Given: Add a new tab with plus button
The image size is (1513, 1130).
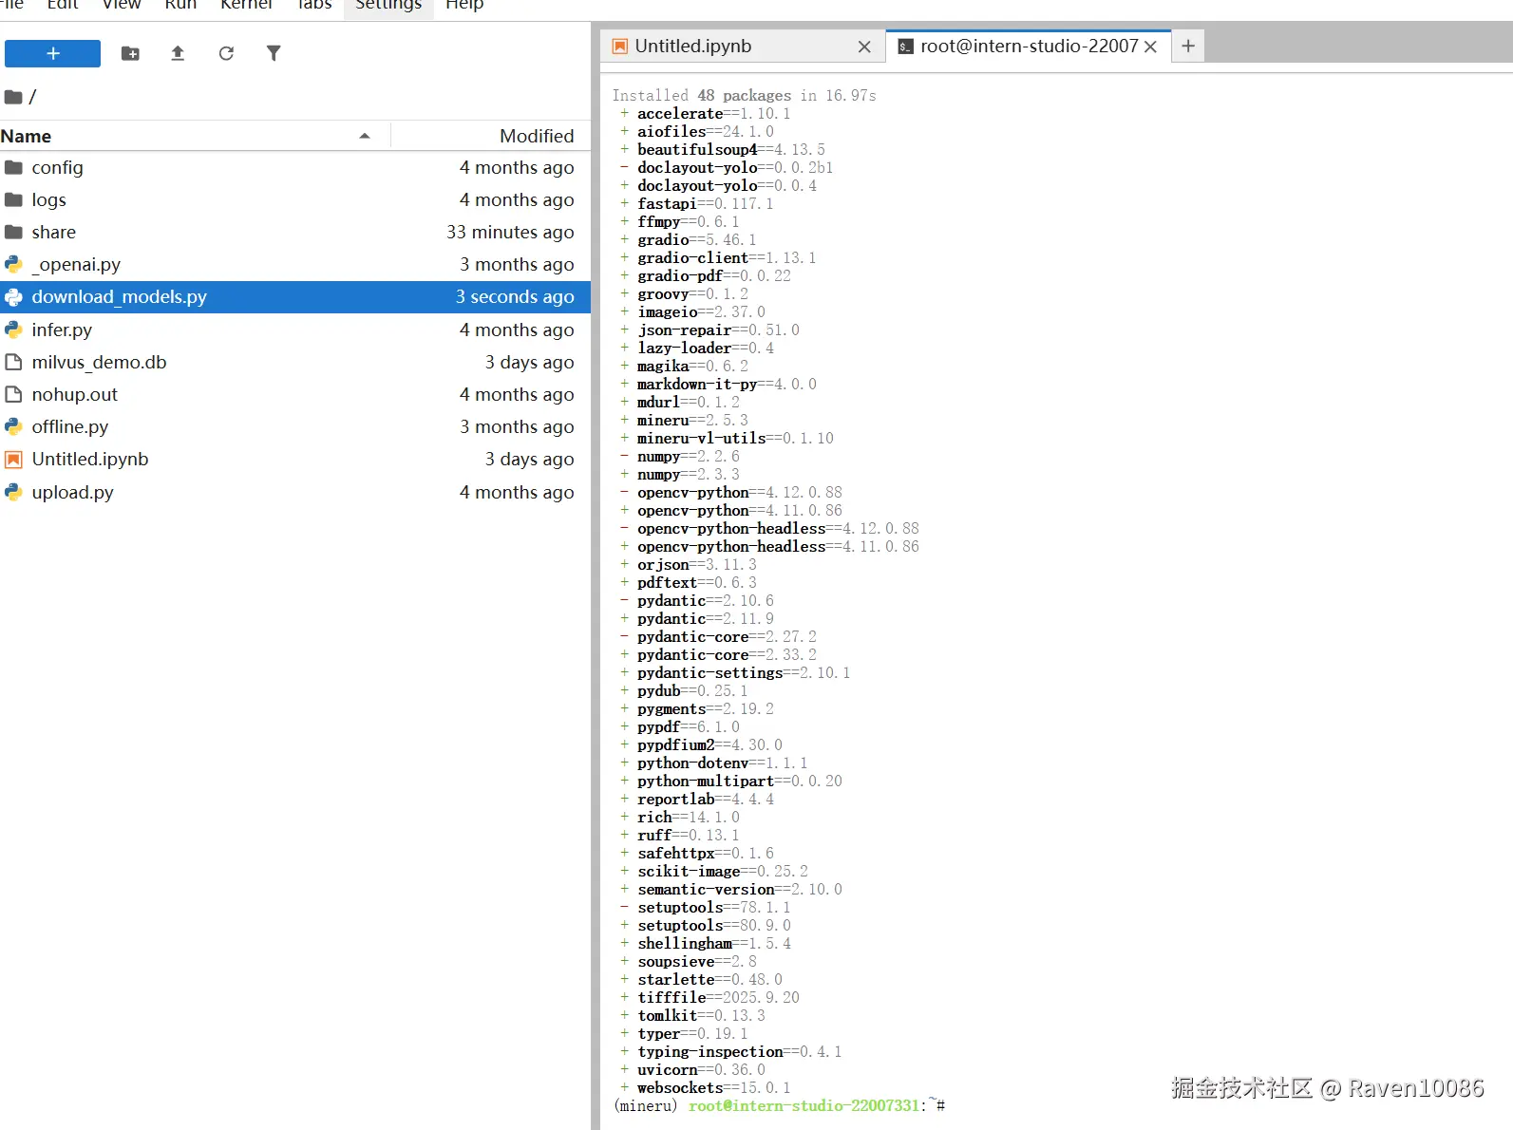Looking at the screenshot, I should point(1188,46).
